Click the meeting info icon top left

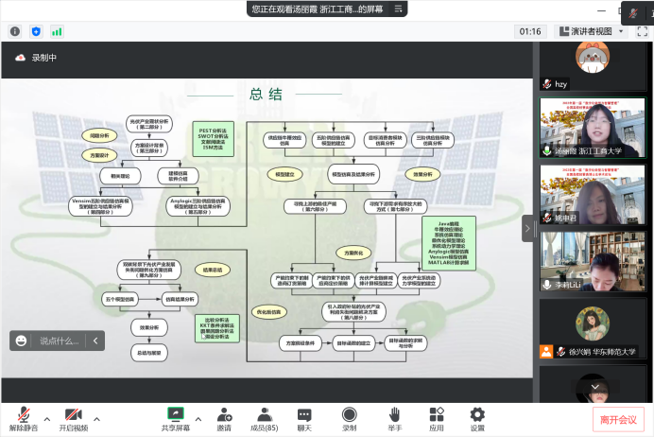pyautogui.click(x=15, y=31)
